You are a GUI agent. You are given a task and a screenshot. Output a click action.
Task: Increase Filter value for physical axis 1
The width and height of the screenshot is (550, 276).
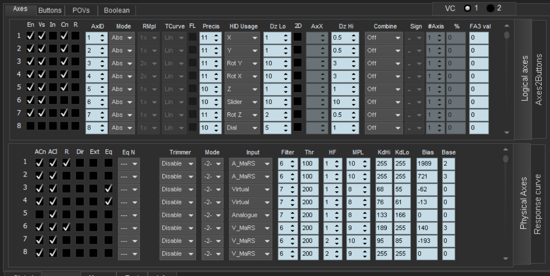(x=292, y=161)
